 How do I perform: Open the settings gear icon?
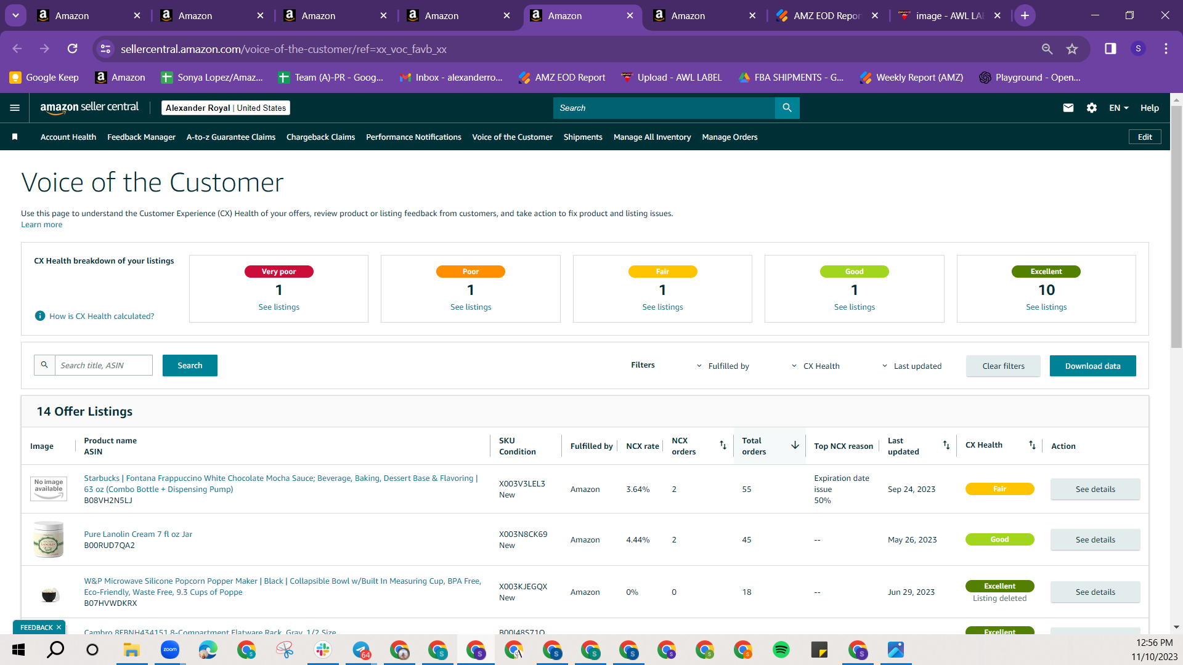click(x=1092, y=108)
